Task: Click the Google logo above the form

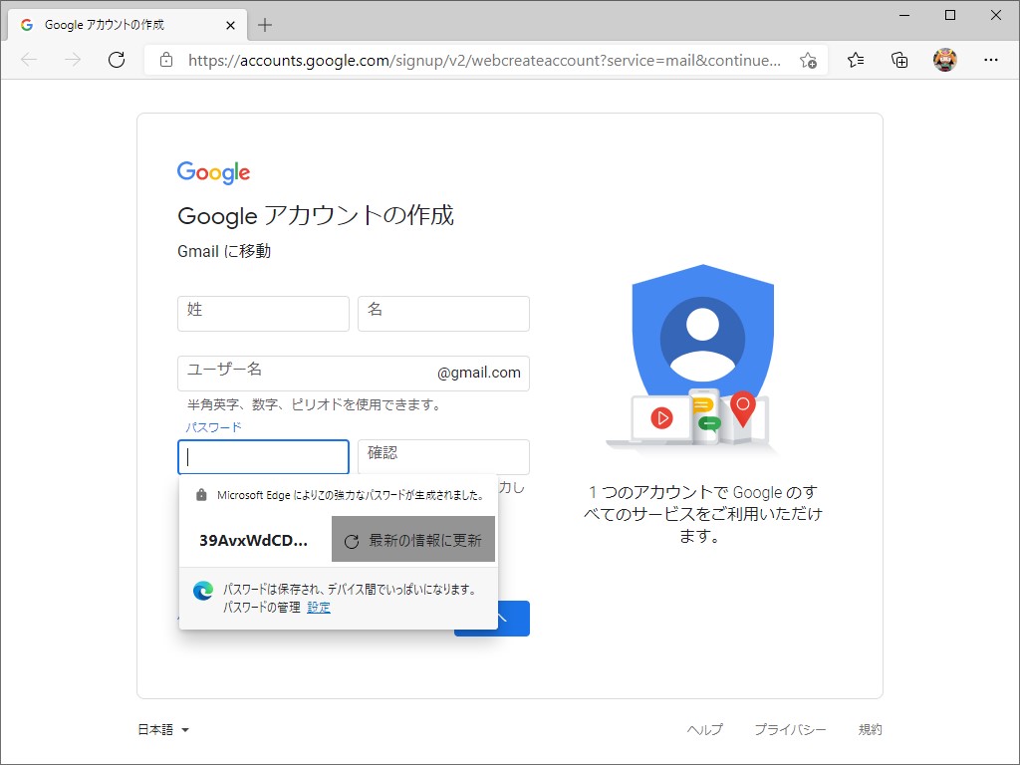Action: (x=213, y=172)
